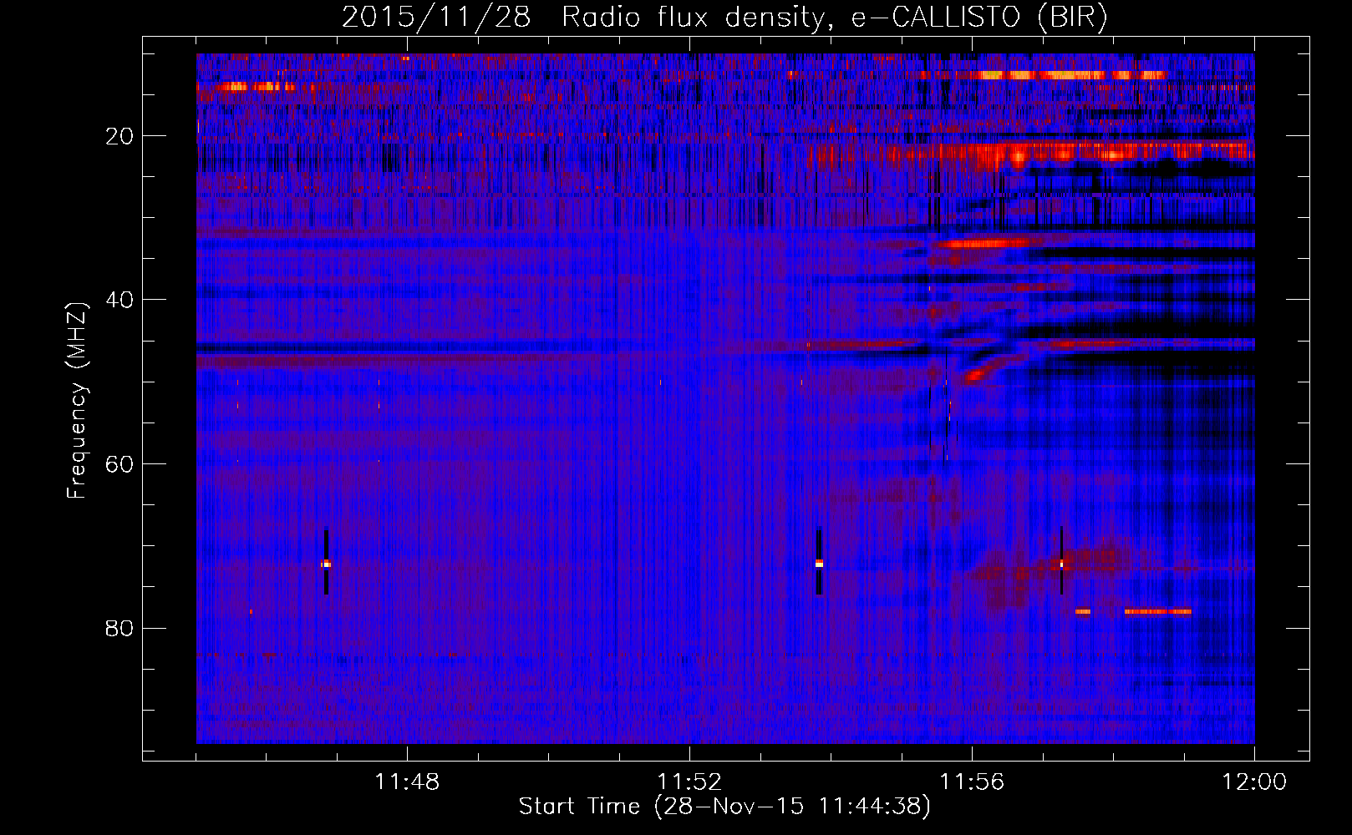Click the '80' frequency tick label

[120, 628]
